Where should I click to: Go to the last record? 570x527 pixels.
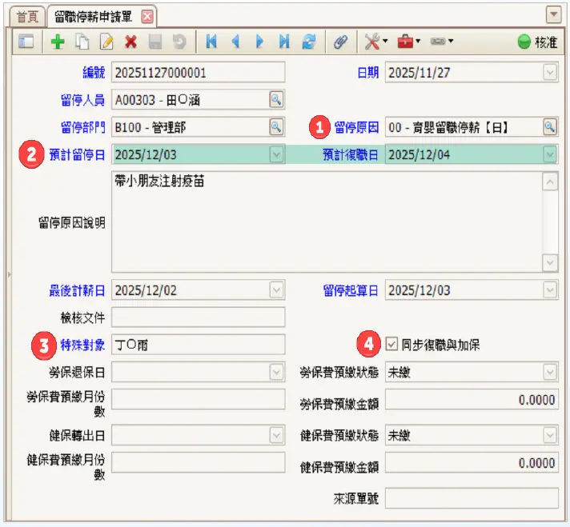tap(284, 42)
